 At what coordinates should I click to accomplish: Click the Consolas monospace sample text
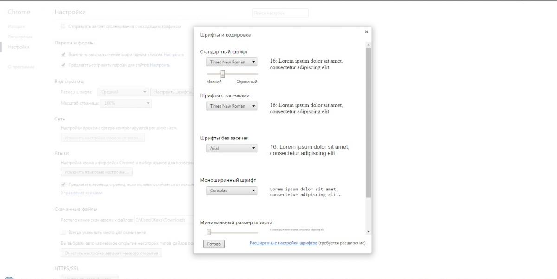[305, 192]
